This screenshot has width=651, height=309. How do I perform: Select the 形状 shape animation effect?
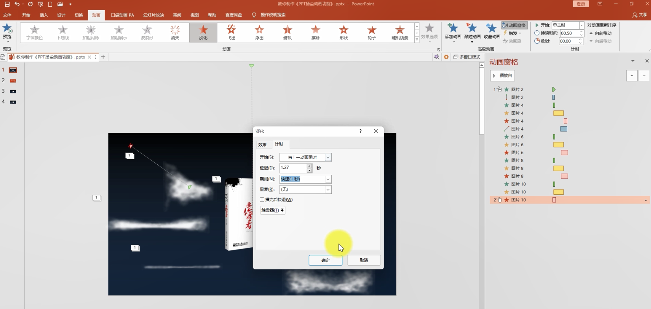click(x=344, y=32)
